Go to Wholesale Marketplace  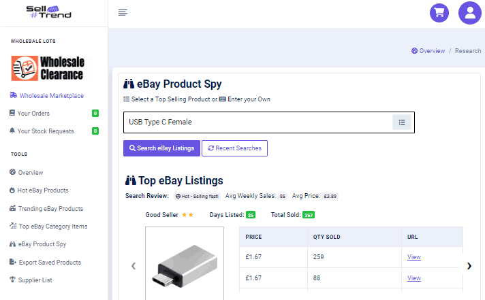pos(51,96)
